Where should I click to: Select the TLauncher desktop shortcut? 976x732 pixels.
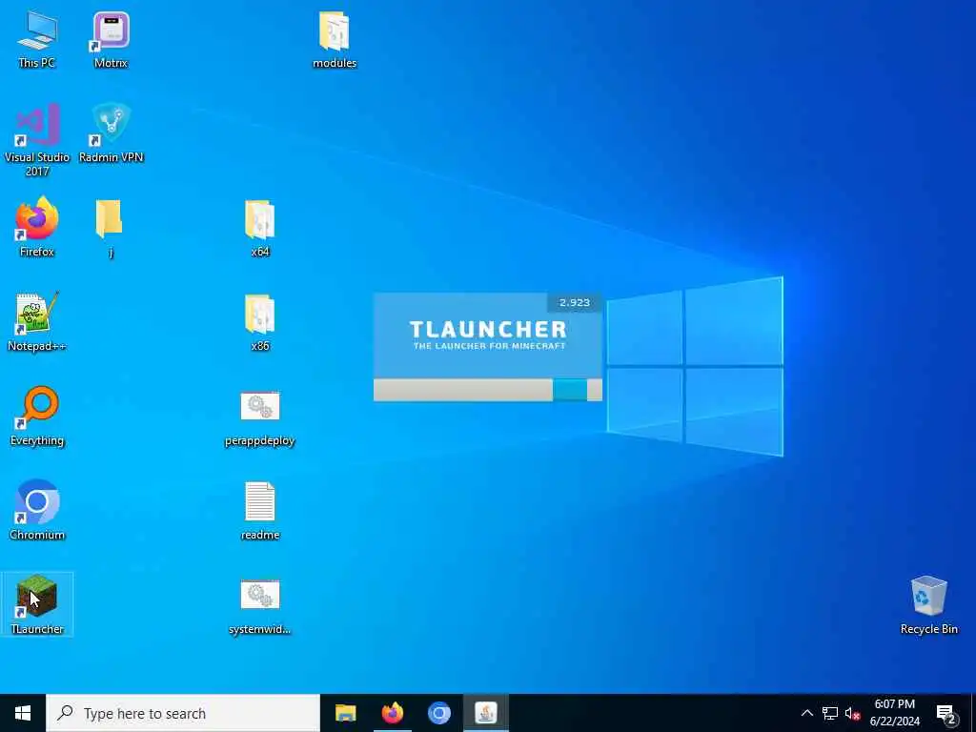coord(37,604)
